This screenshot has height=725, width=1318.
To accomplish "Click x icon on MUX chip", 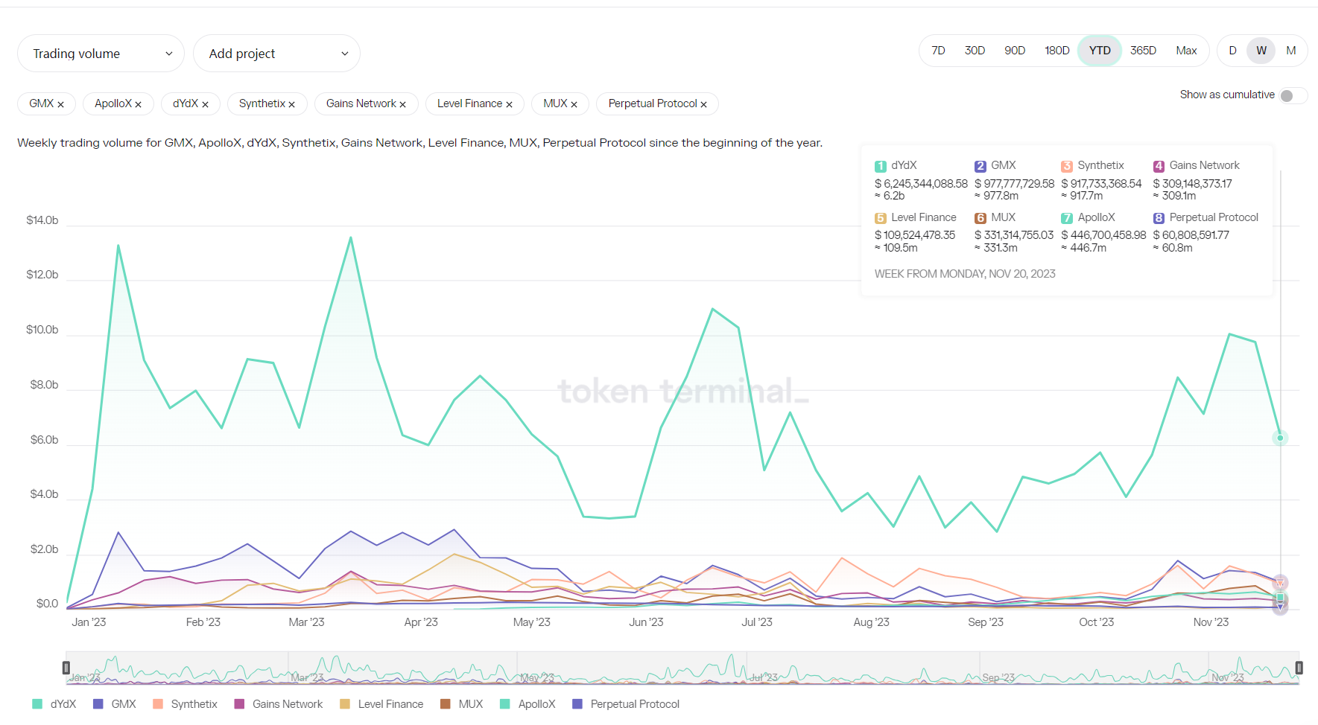I will pos(574,105).
